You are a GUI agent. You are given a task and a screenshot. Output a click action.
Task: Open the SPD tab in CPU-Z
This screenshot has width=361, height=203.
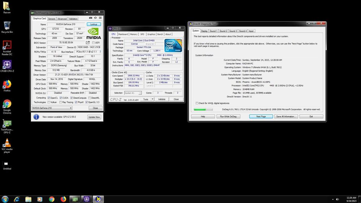tap(142, 34)
